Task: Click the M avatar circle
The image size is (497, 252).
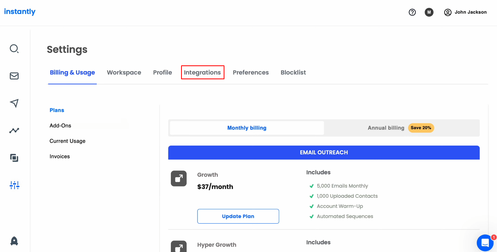Action: (429, 12)
